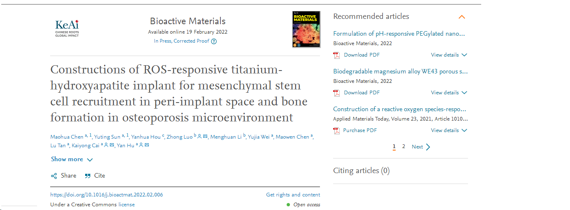The width and height of the screenshot is (570, 210).
Task: Click the KeAi publisher logo
Action: 67,28
